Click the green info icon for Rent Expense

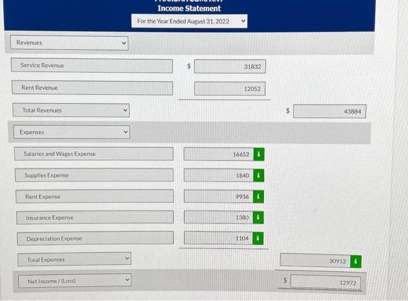click(x=258, y=197)
